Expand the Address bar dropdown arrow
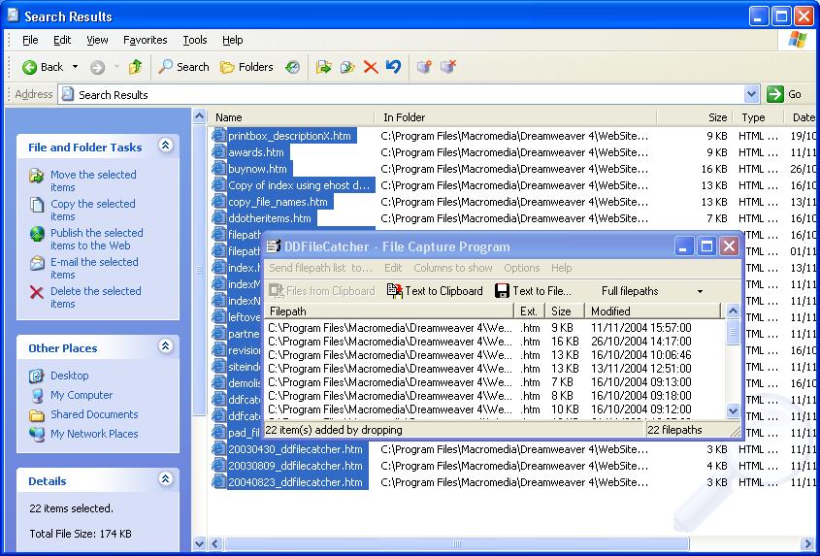The image size is (820, 556). (751, 95)
